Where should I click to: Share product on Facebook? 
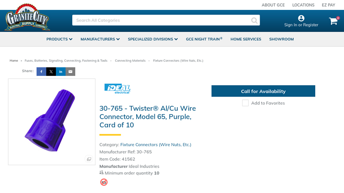tap(41, 72)
